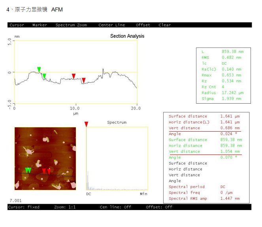Select the left red marker on the profile curve
This screenshot has width=262, height=227.
coord(74,76)
